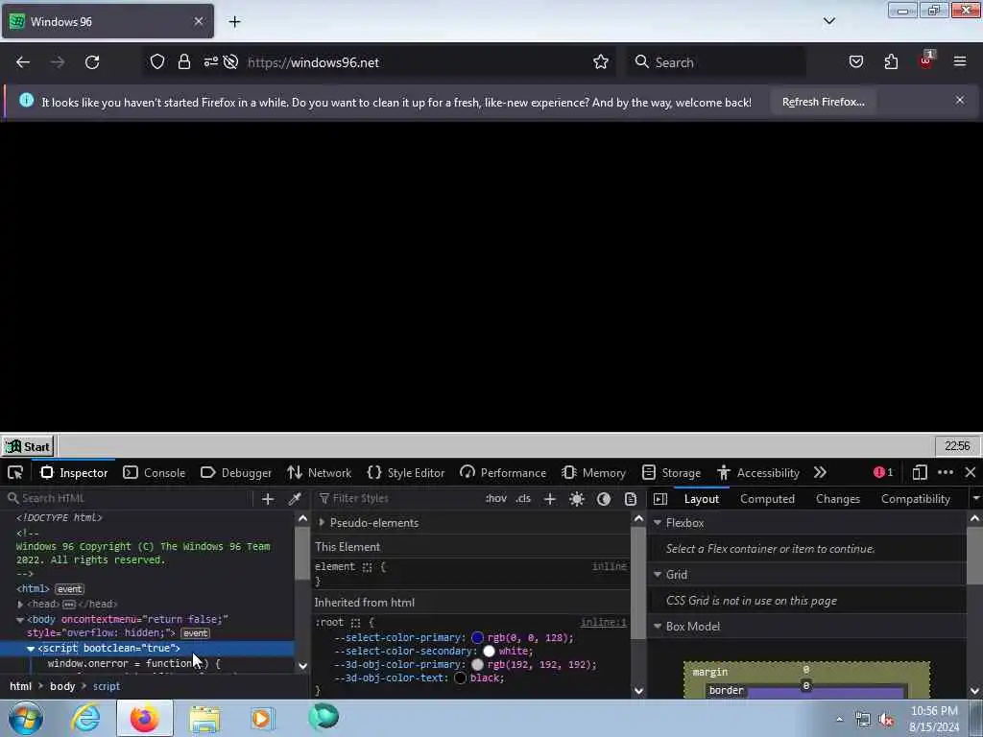Collapse the Flexbox section
This screenshot has width=983, height=737.
pos(658,523)
